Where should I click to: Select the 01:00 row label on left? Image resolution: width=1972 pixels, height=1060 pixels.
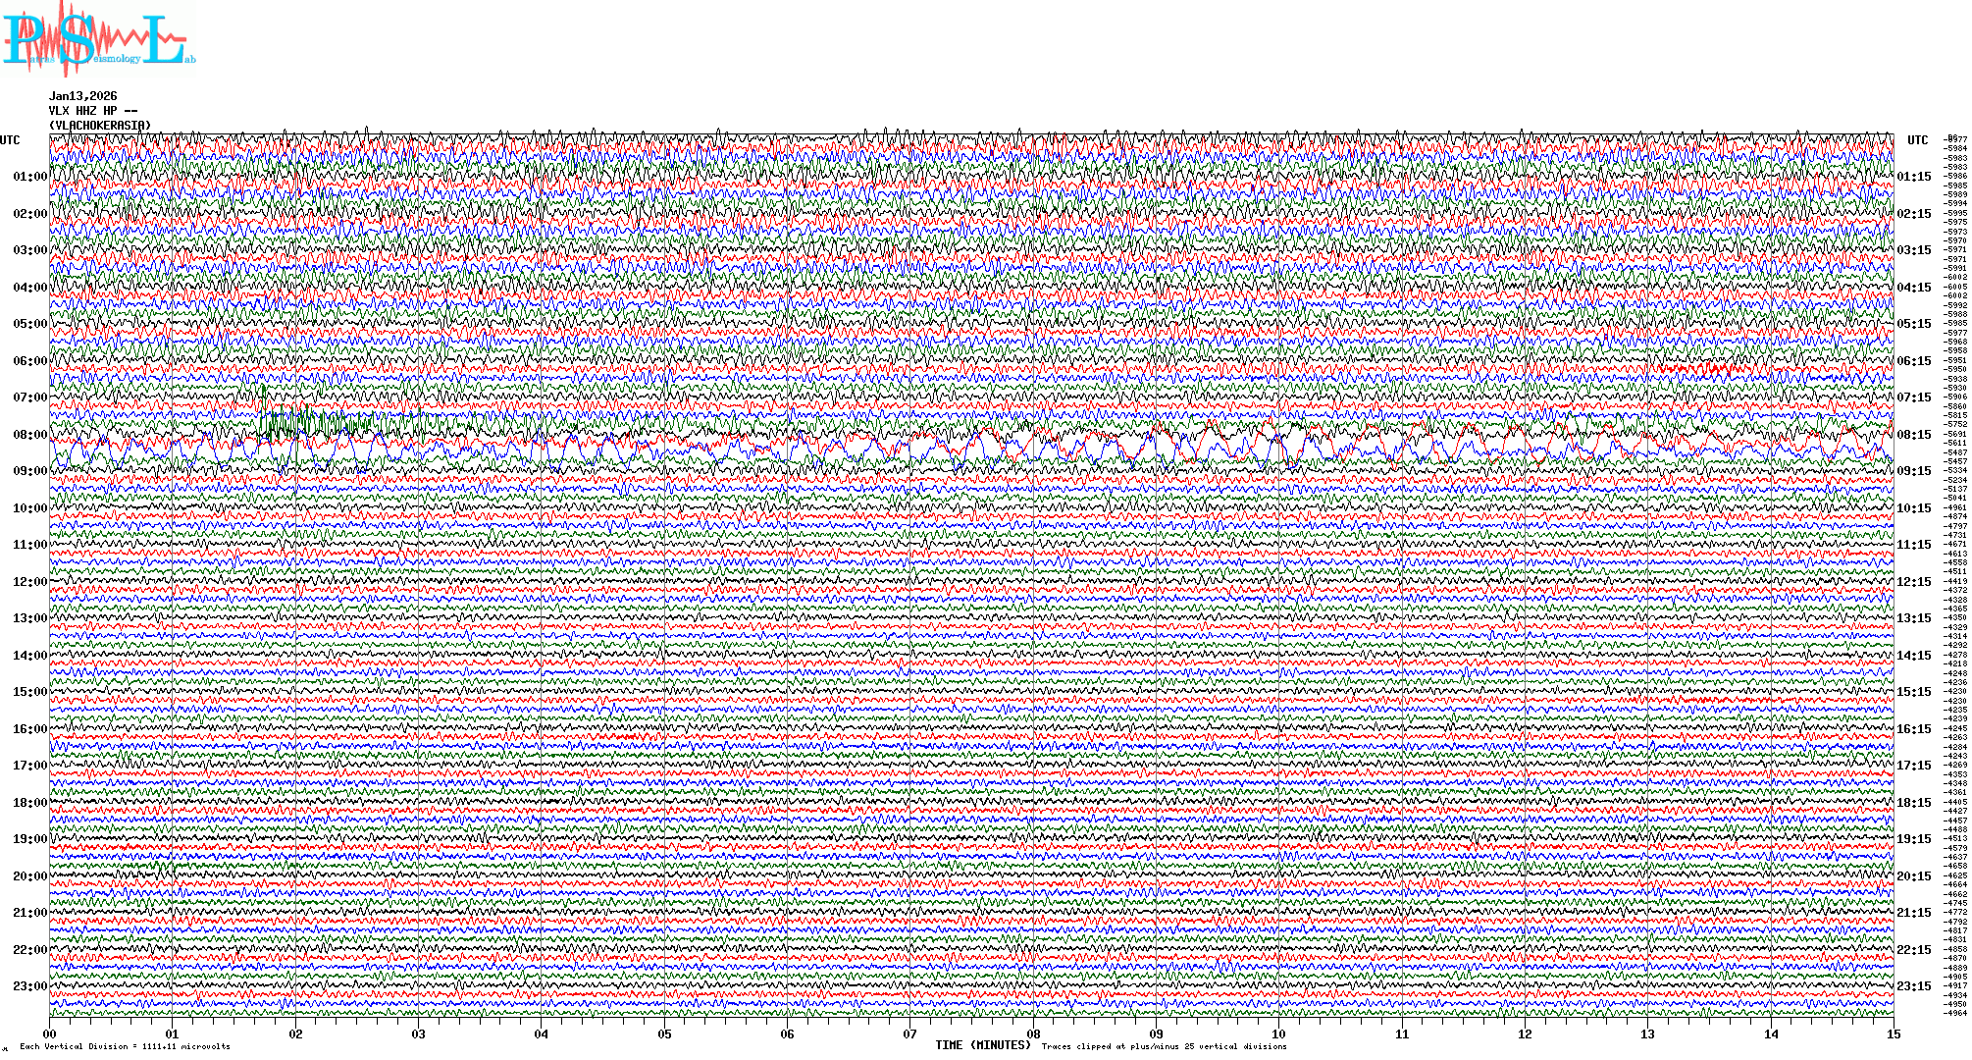29,177
